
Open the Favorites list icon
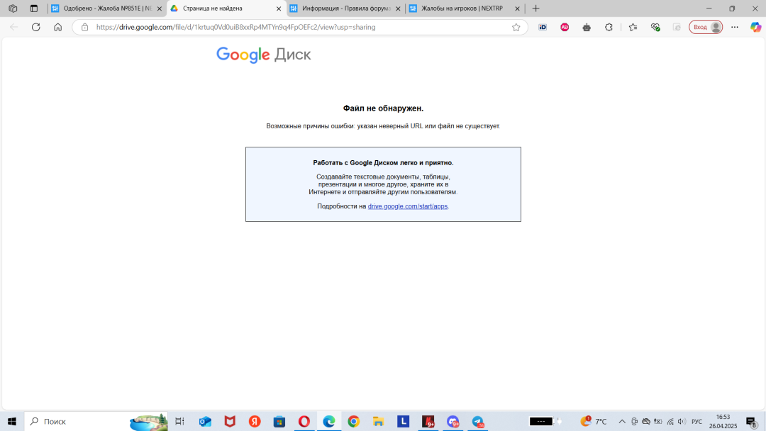click(x=633, y=28)
